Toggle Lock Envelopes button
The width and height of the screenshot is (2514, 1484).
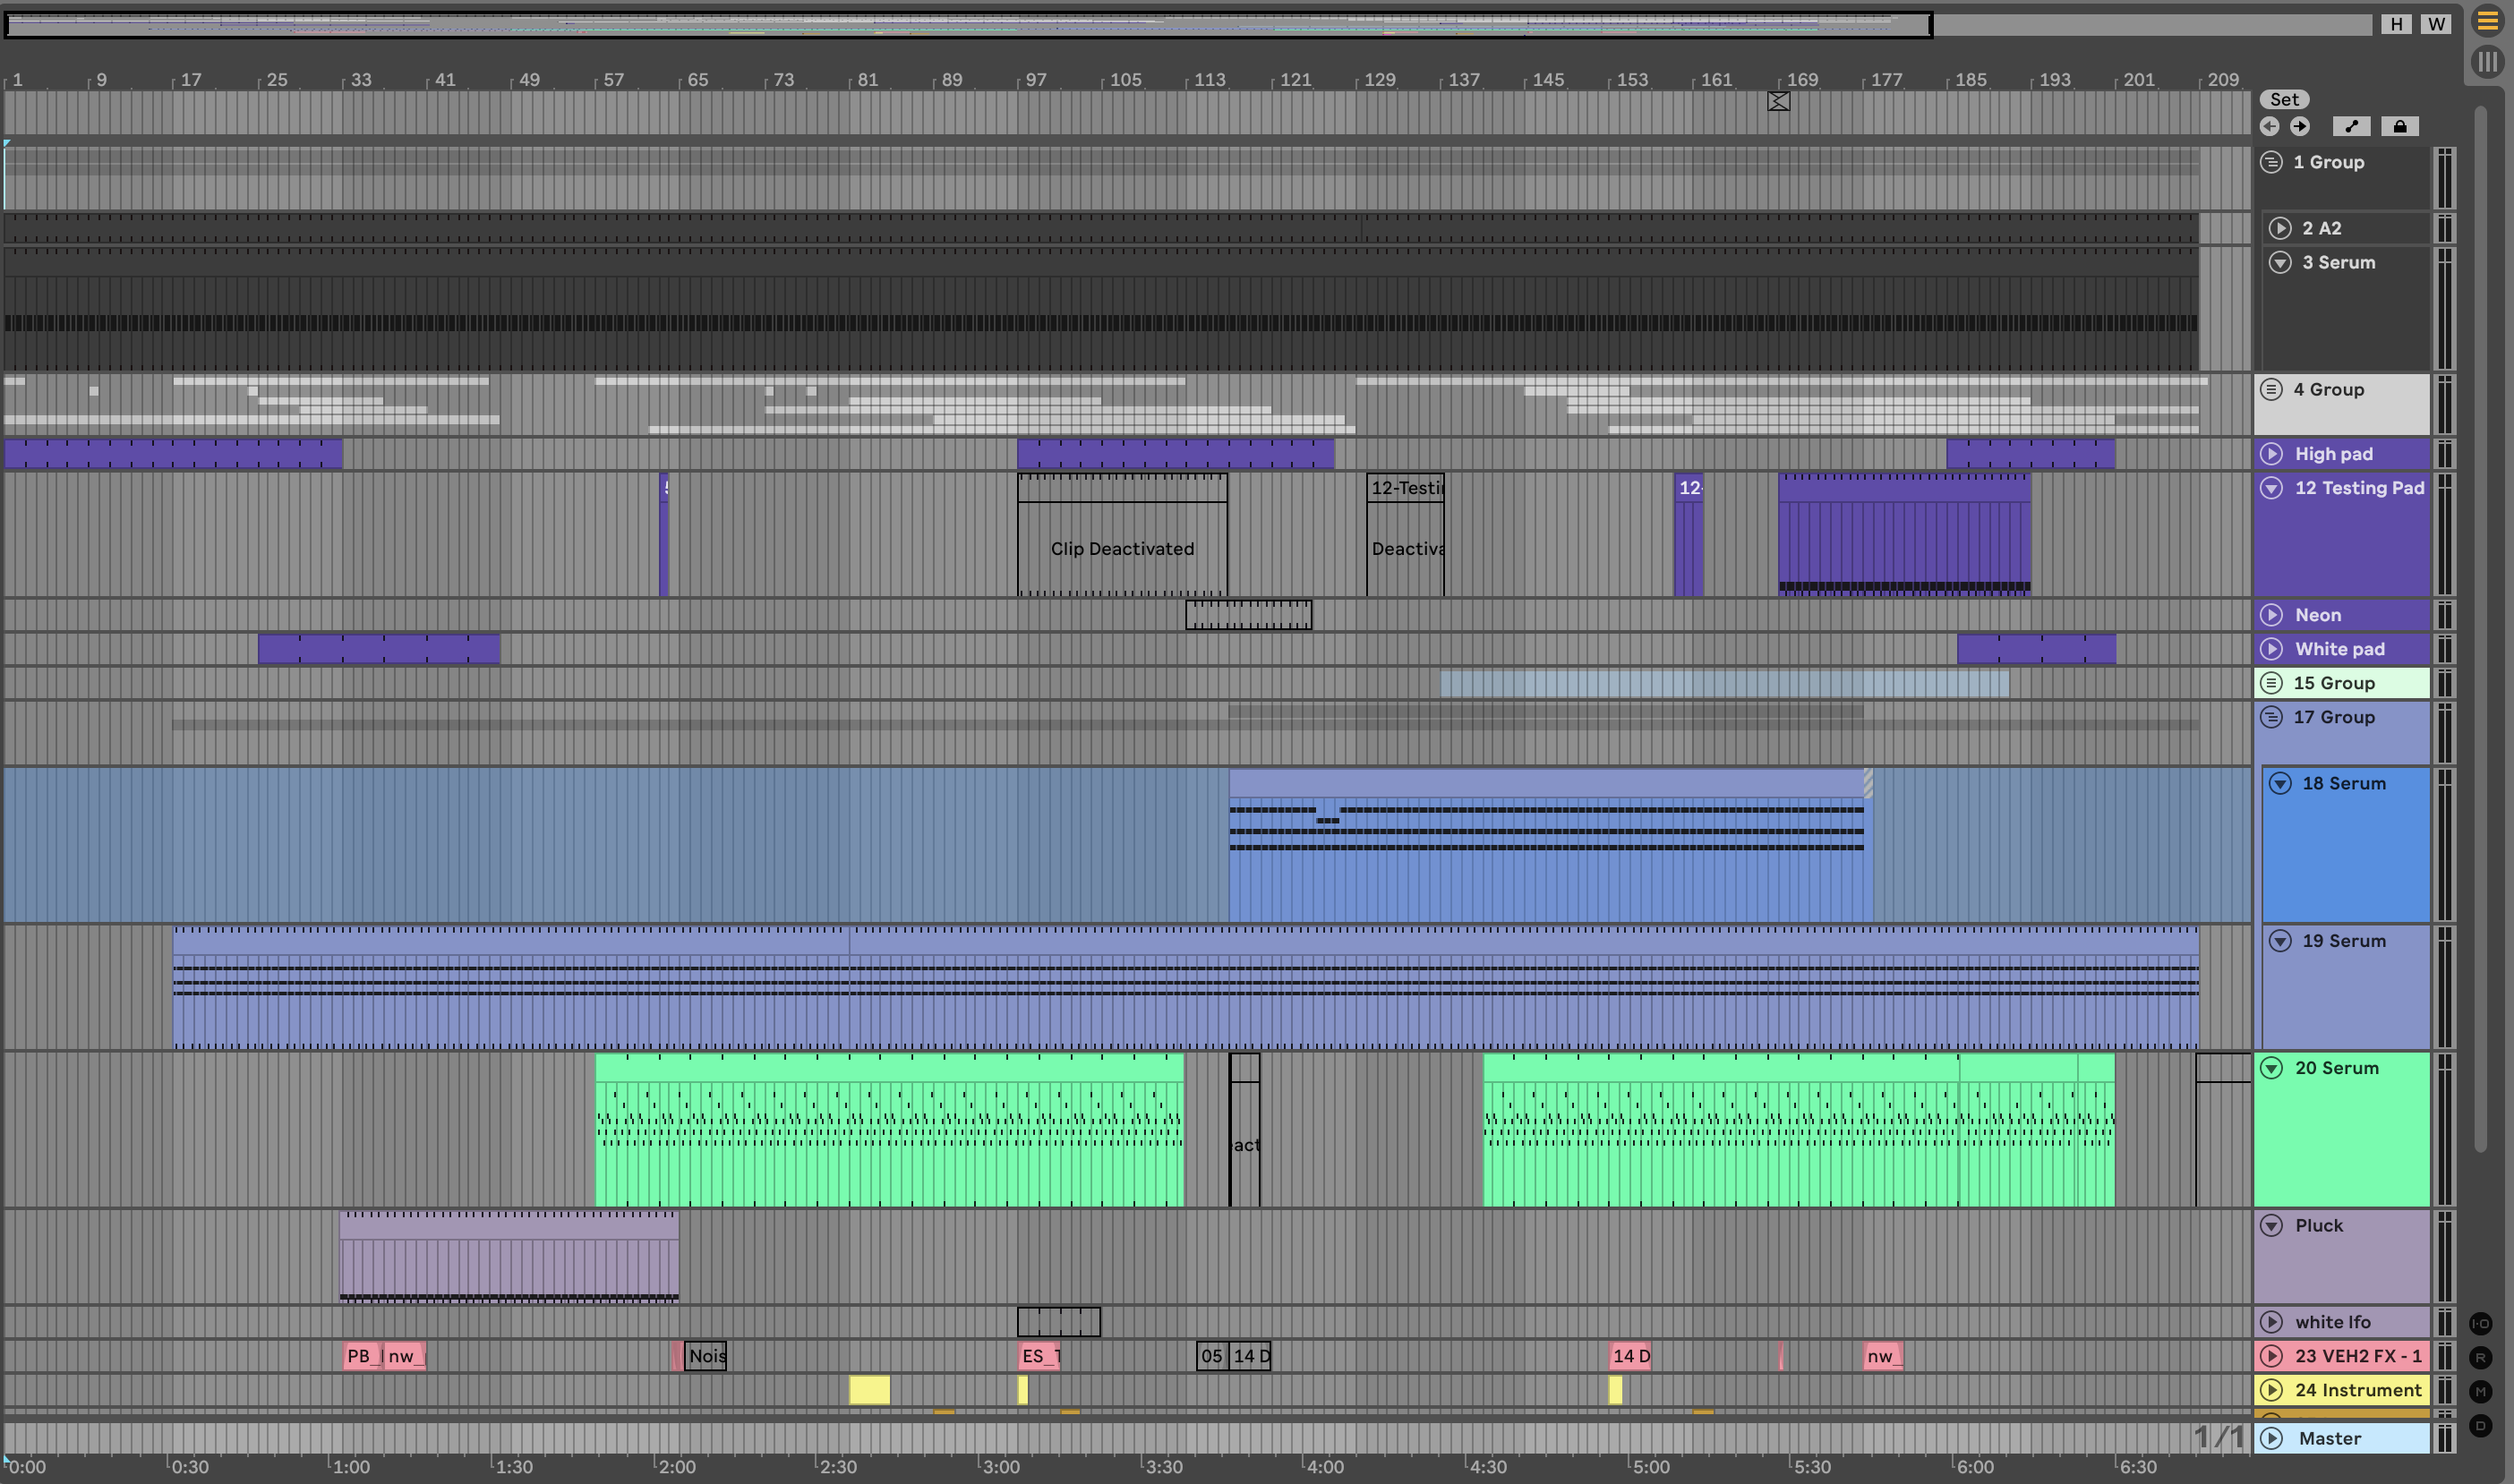pos(2400,126)
